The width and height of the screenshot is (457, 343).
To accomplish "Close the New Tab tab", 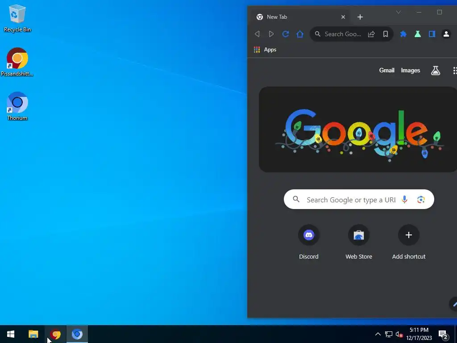I will tap(343, 17).
